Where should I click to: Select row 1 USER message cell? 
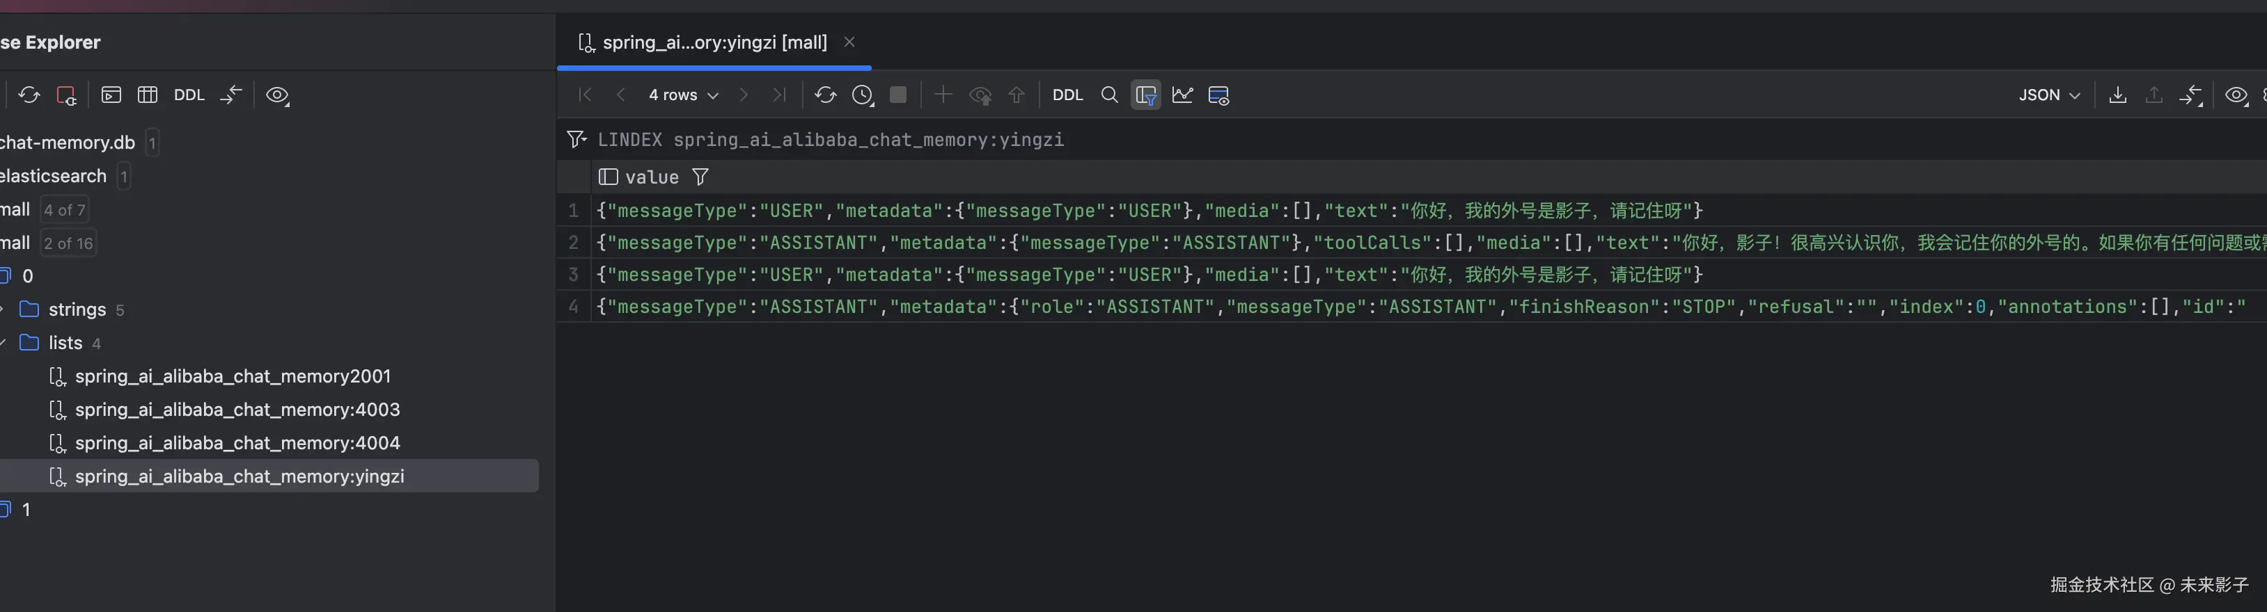click(x=1428, y=211)
